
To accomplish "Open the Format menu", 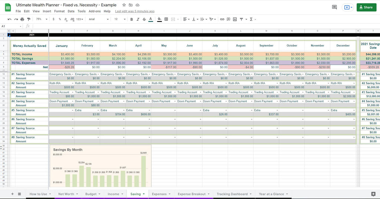I will (x=59, y=11).
